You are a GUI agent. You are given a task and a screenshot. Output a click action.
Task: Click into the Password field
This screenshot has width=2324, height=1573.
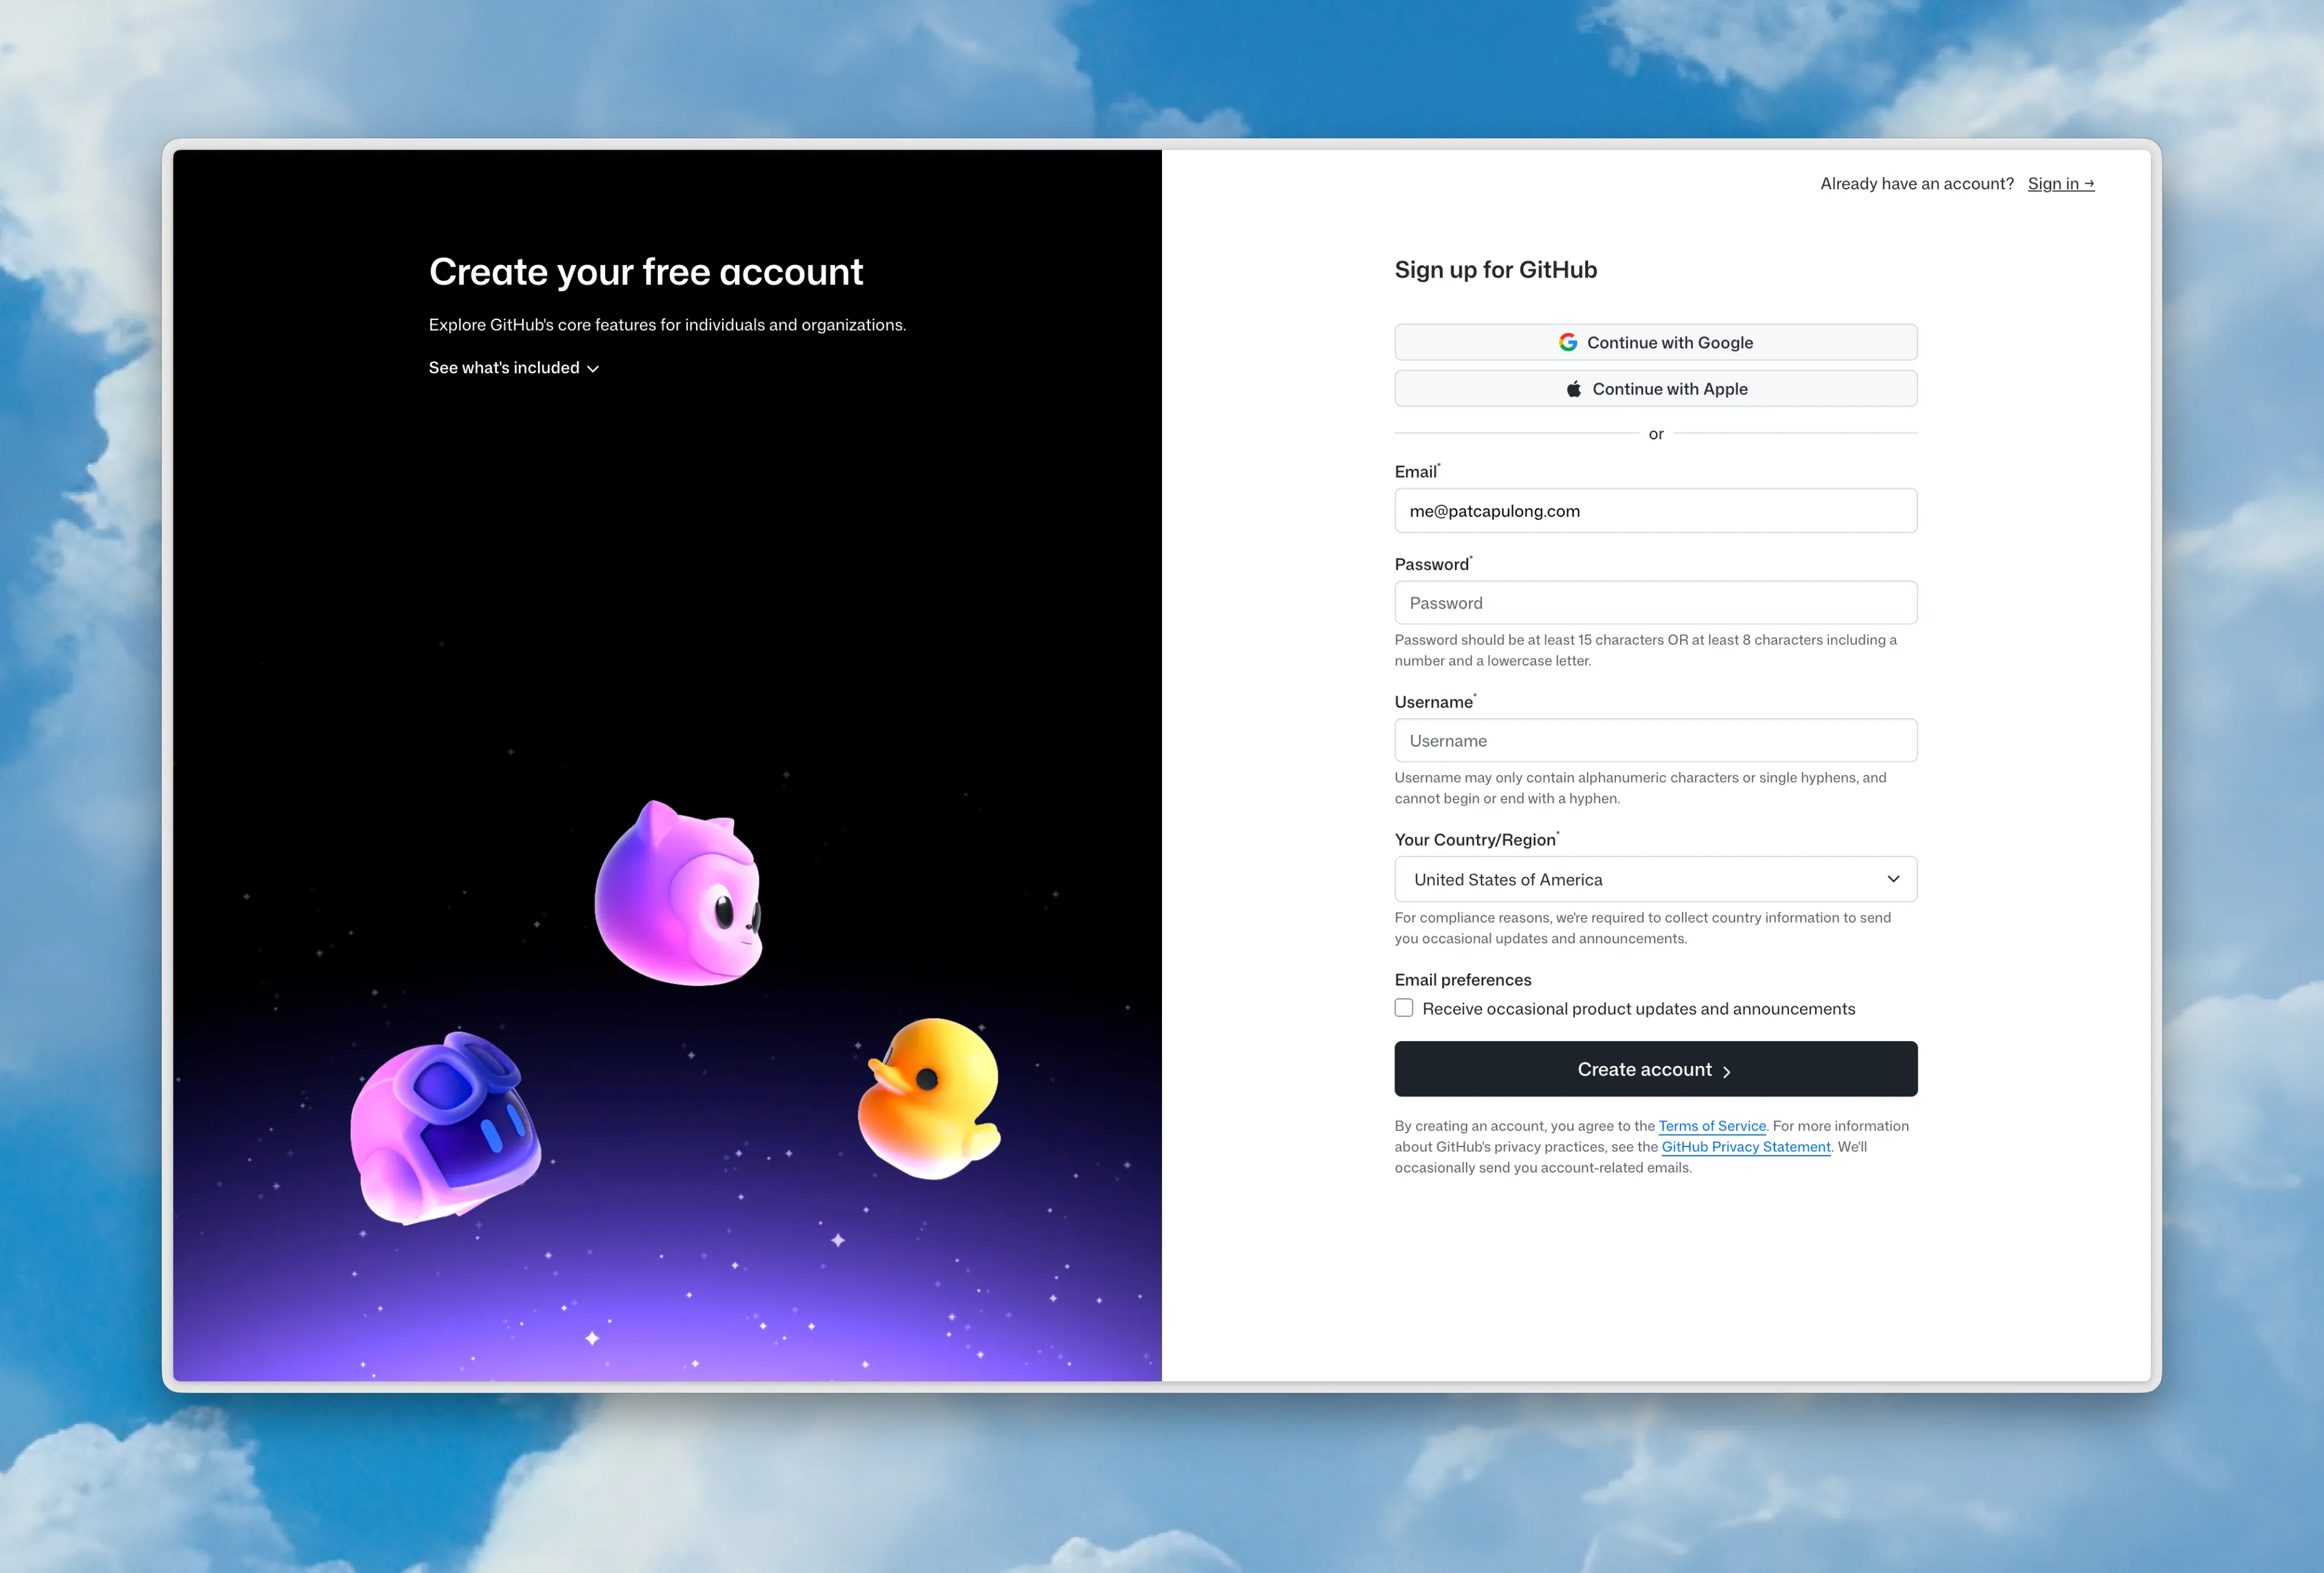coord(1656,603)
